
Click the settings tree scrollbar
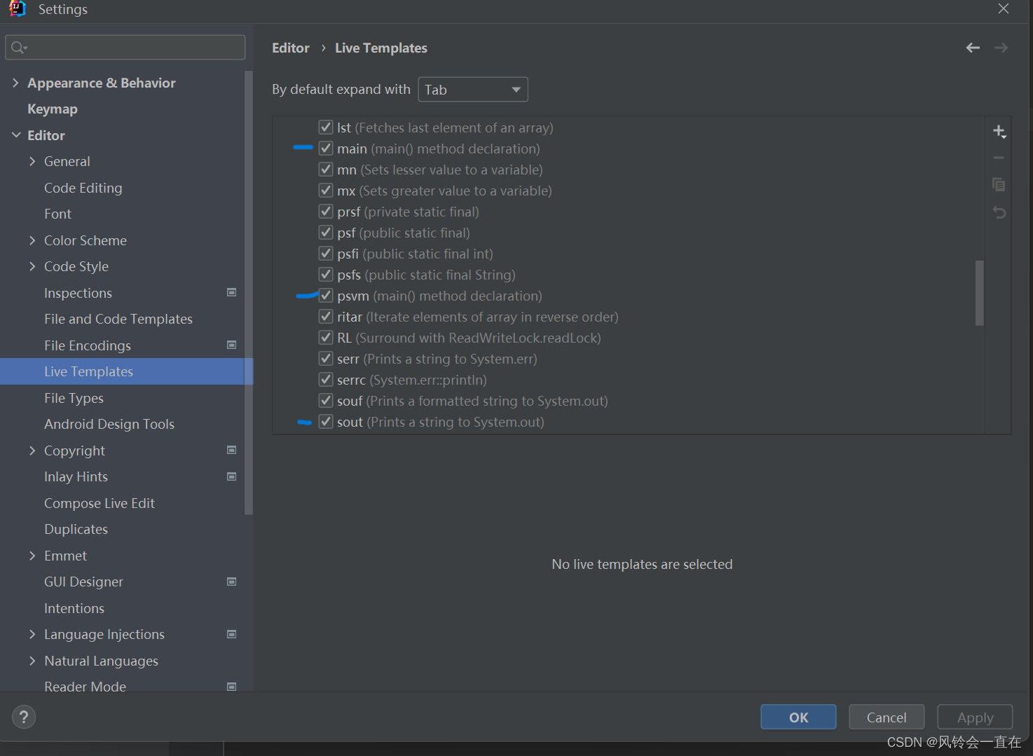[248, 293]
